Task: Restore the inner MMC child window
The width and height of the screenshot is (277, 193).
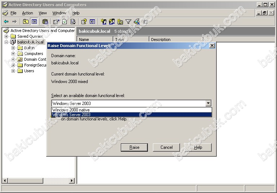Action: (x=264, y=13)
